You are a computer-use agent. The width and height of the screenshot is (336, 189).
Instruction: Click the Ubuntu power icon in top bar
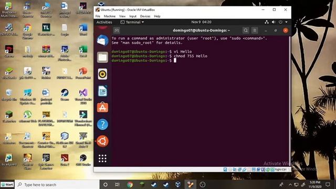pos(280,22)
